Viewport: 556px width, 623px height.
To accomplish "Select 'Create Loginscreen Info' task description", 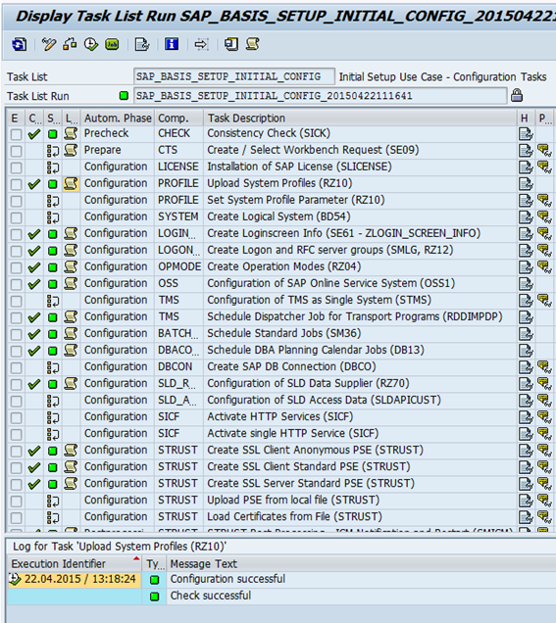I will click(343, 233).
